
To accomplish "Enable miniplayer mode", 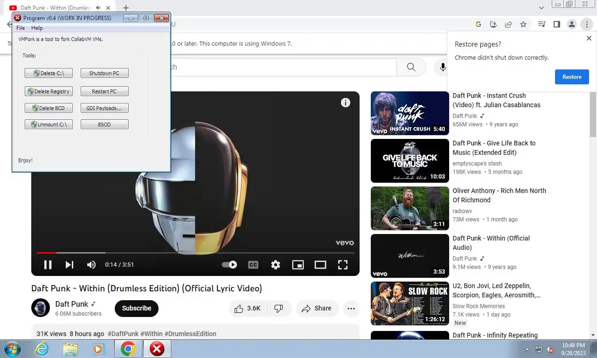I will (298, 265).
